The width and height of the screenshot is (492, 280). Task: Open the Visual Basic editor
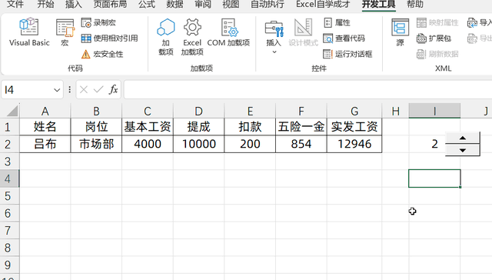29,32
